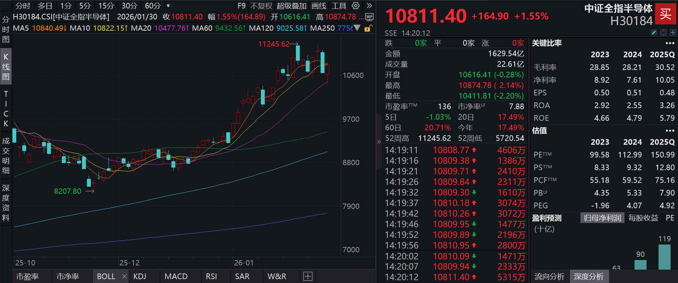Open chart settings gear icon
The image size is (678, 283).
tap(356, 6)
